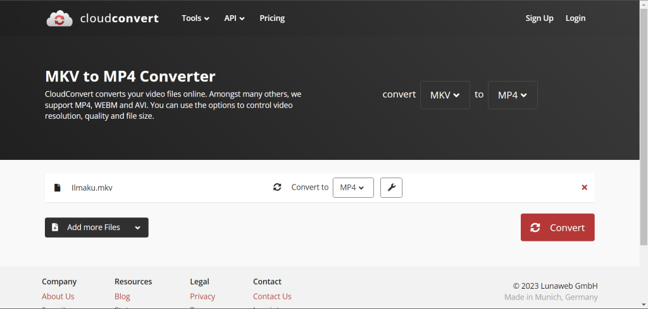Screen dimensions: 648x309
Task: Open the Tools menu
Action: point(195,18)
